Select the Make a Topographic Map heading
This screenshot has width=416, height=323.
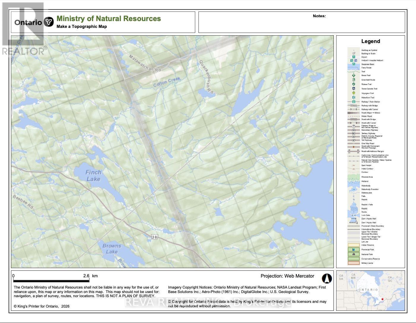click(x=82, y=26)
